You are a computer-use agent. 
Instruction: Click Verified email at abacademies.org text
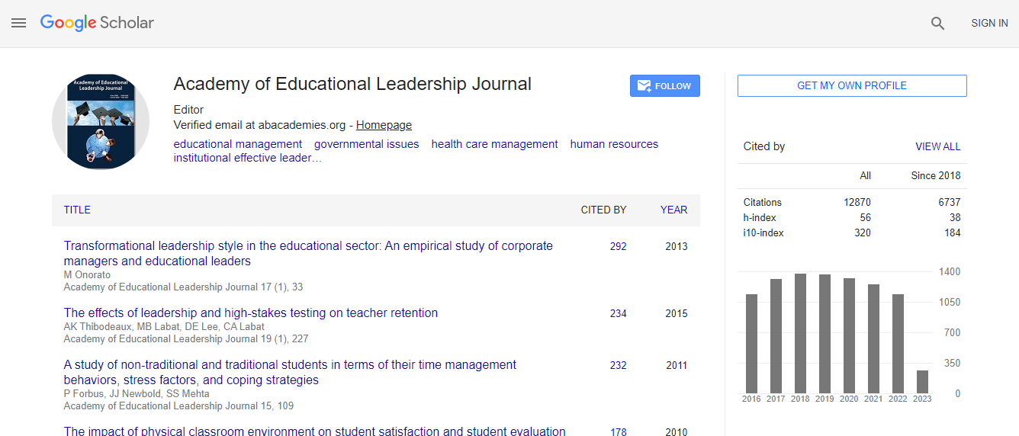[x=259, y=125]
